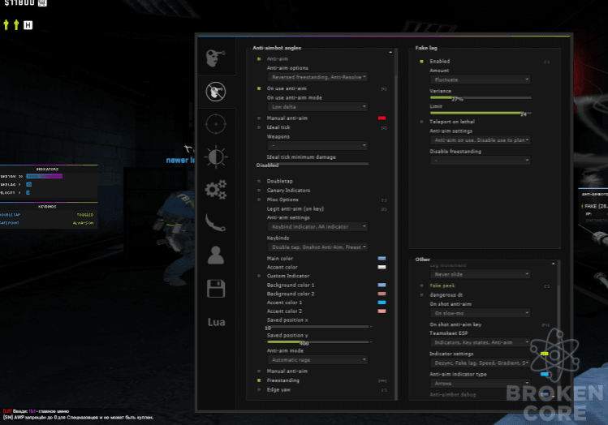Click scroll-up arrow of the Other panel
Screen dimensions: 608x425
554,264
